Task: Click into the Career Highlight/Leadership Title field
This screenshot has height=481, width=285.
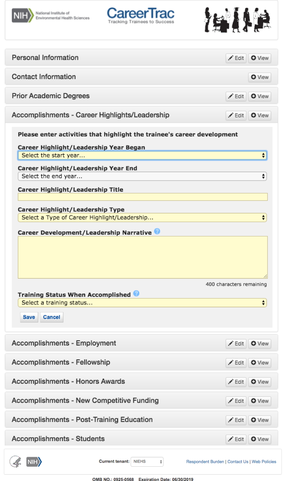Action: pyautogui.click(x=142, y=197)
